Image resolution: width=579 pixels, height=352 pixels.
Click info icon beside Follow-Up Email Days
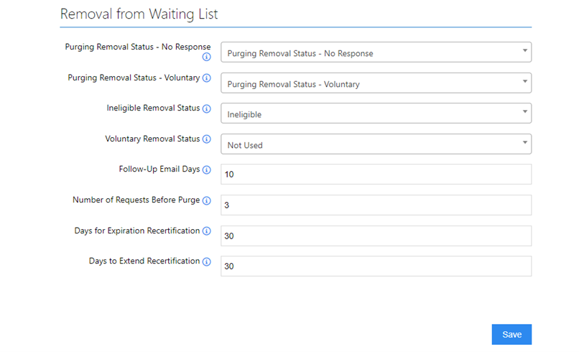click(206, 170)
